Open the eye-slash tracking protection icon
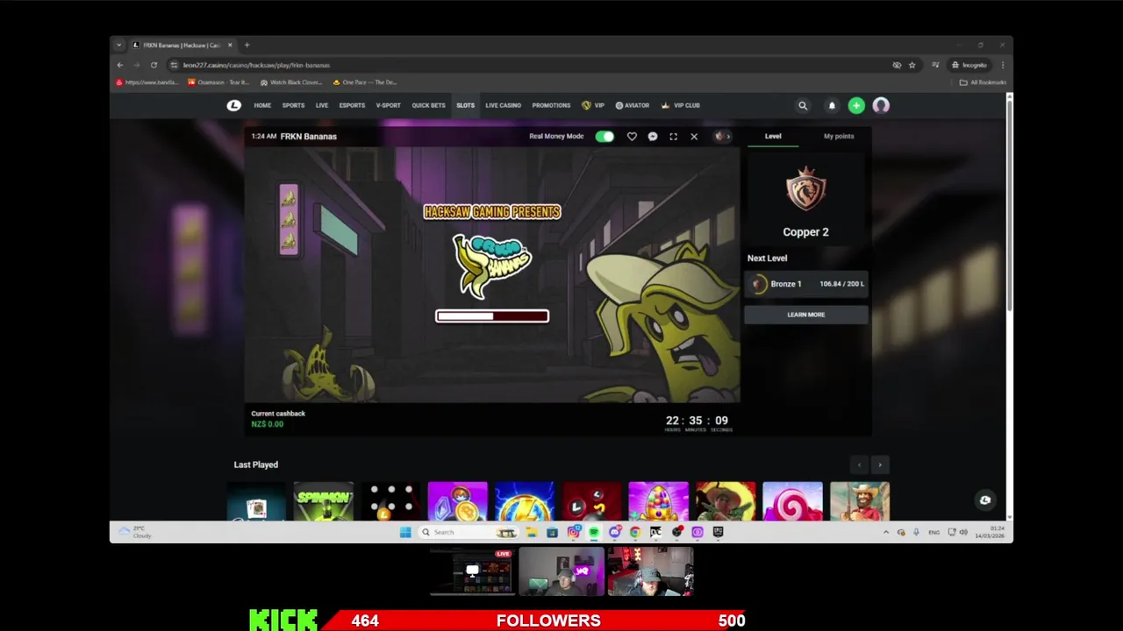Screen dimensions: 1123x631 tap(897, 65)
